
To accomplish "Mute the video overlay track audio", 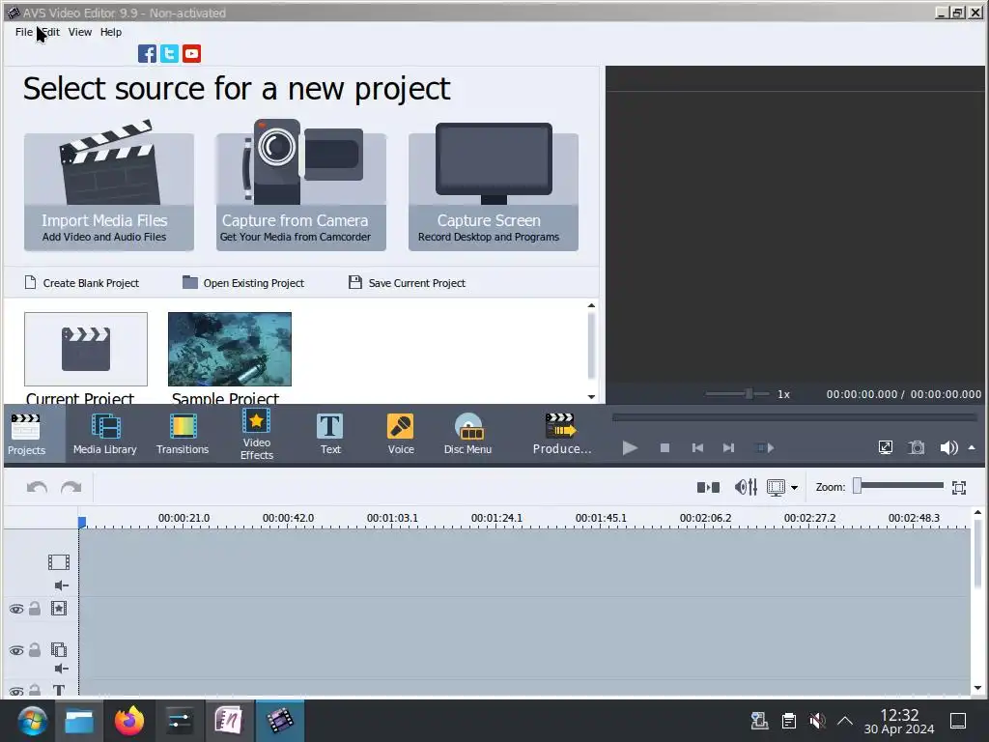I will (x=61, y=669).
